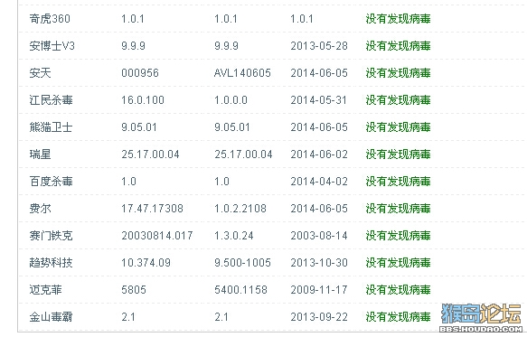Select the 江民杀毒 scanner name
Screen dimensions: 527x337
pyautogui.click(x=51, y=100)
